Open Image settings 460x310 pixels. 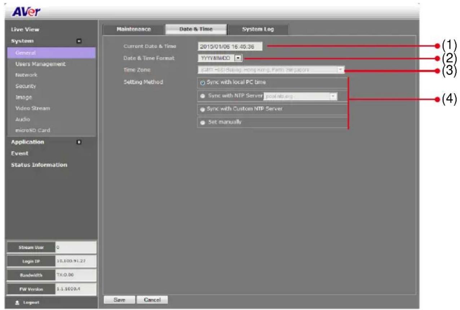coord(23,97)
